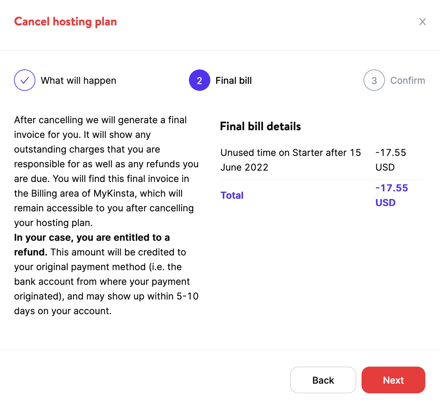
Task: Click the step 3 circle icon
Action: (374, 80)
